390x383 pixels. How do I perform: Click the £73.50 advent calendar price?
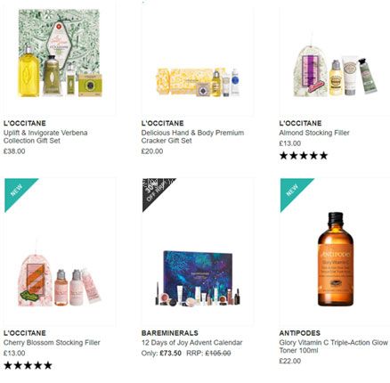(170, 354)
